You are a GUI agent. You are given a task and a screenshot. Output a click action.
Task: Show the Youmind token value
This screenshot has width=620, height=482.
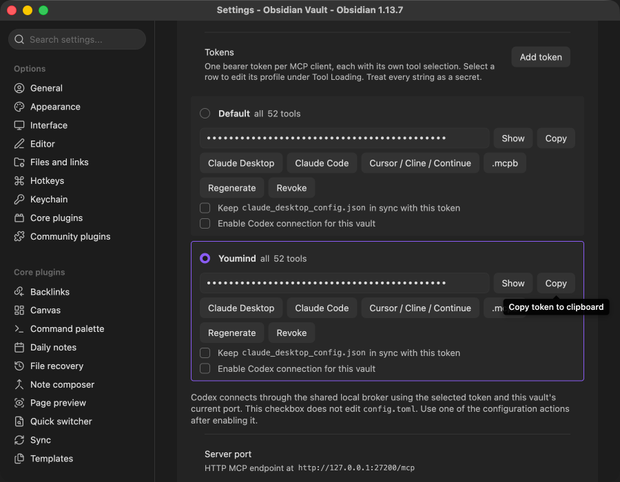(x=513, y=283)
